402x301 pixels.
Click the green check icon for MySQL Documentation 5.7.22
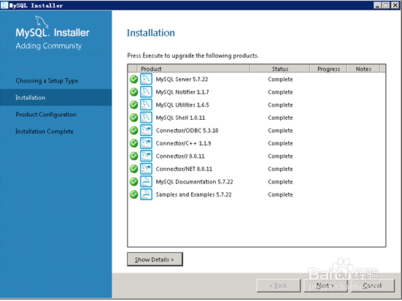point(134,182)
